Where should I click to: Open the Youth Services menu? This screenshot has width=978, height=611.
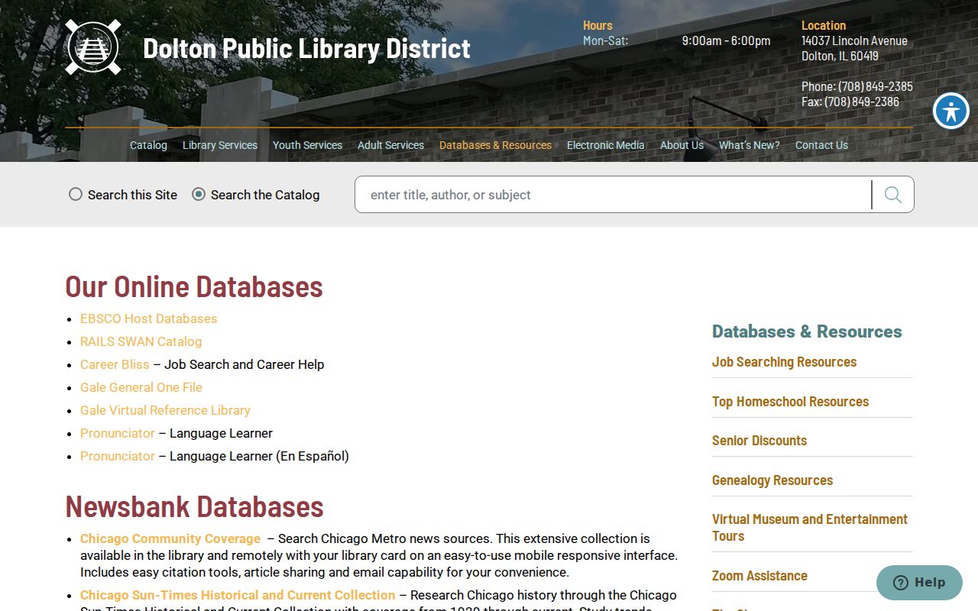coord(307,145)
